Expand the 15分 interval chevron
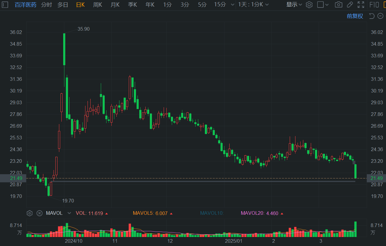This screenshot has height=246, width=386. pyautogui.click(x=232, y=5)
